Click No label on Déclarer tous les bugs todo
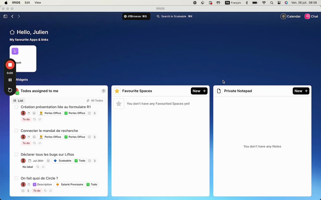Screen dimensions: 321x200 pos(28,167)
